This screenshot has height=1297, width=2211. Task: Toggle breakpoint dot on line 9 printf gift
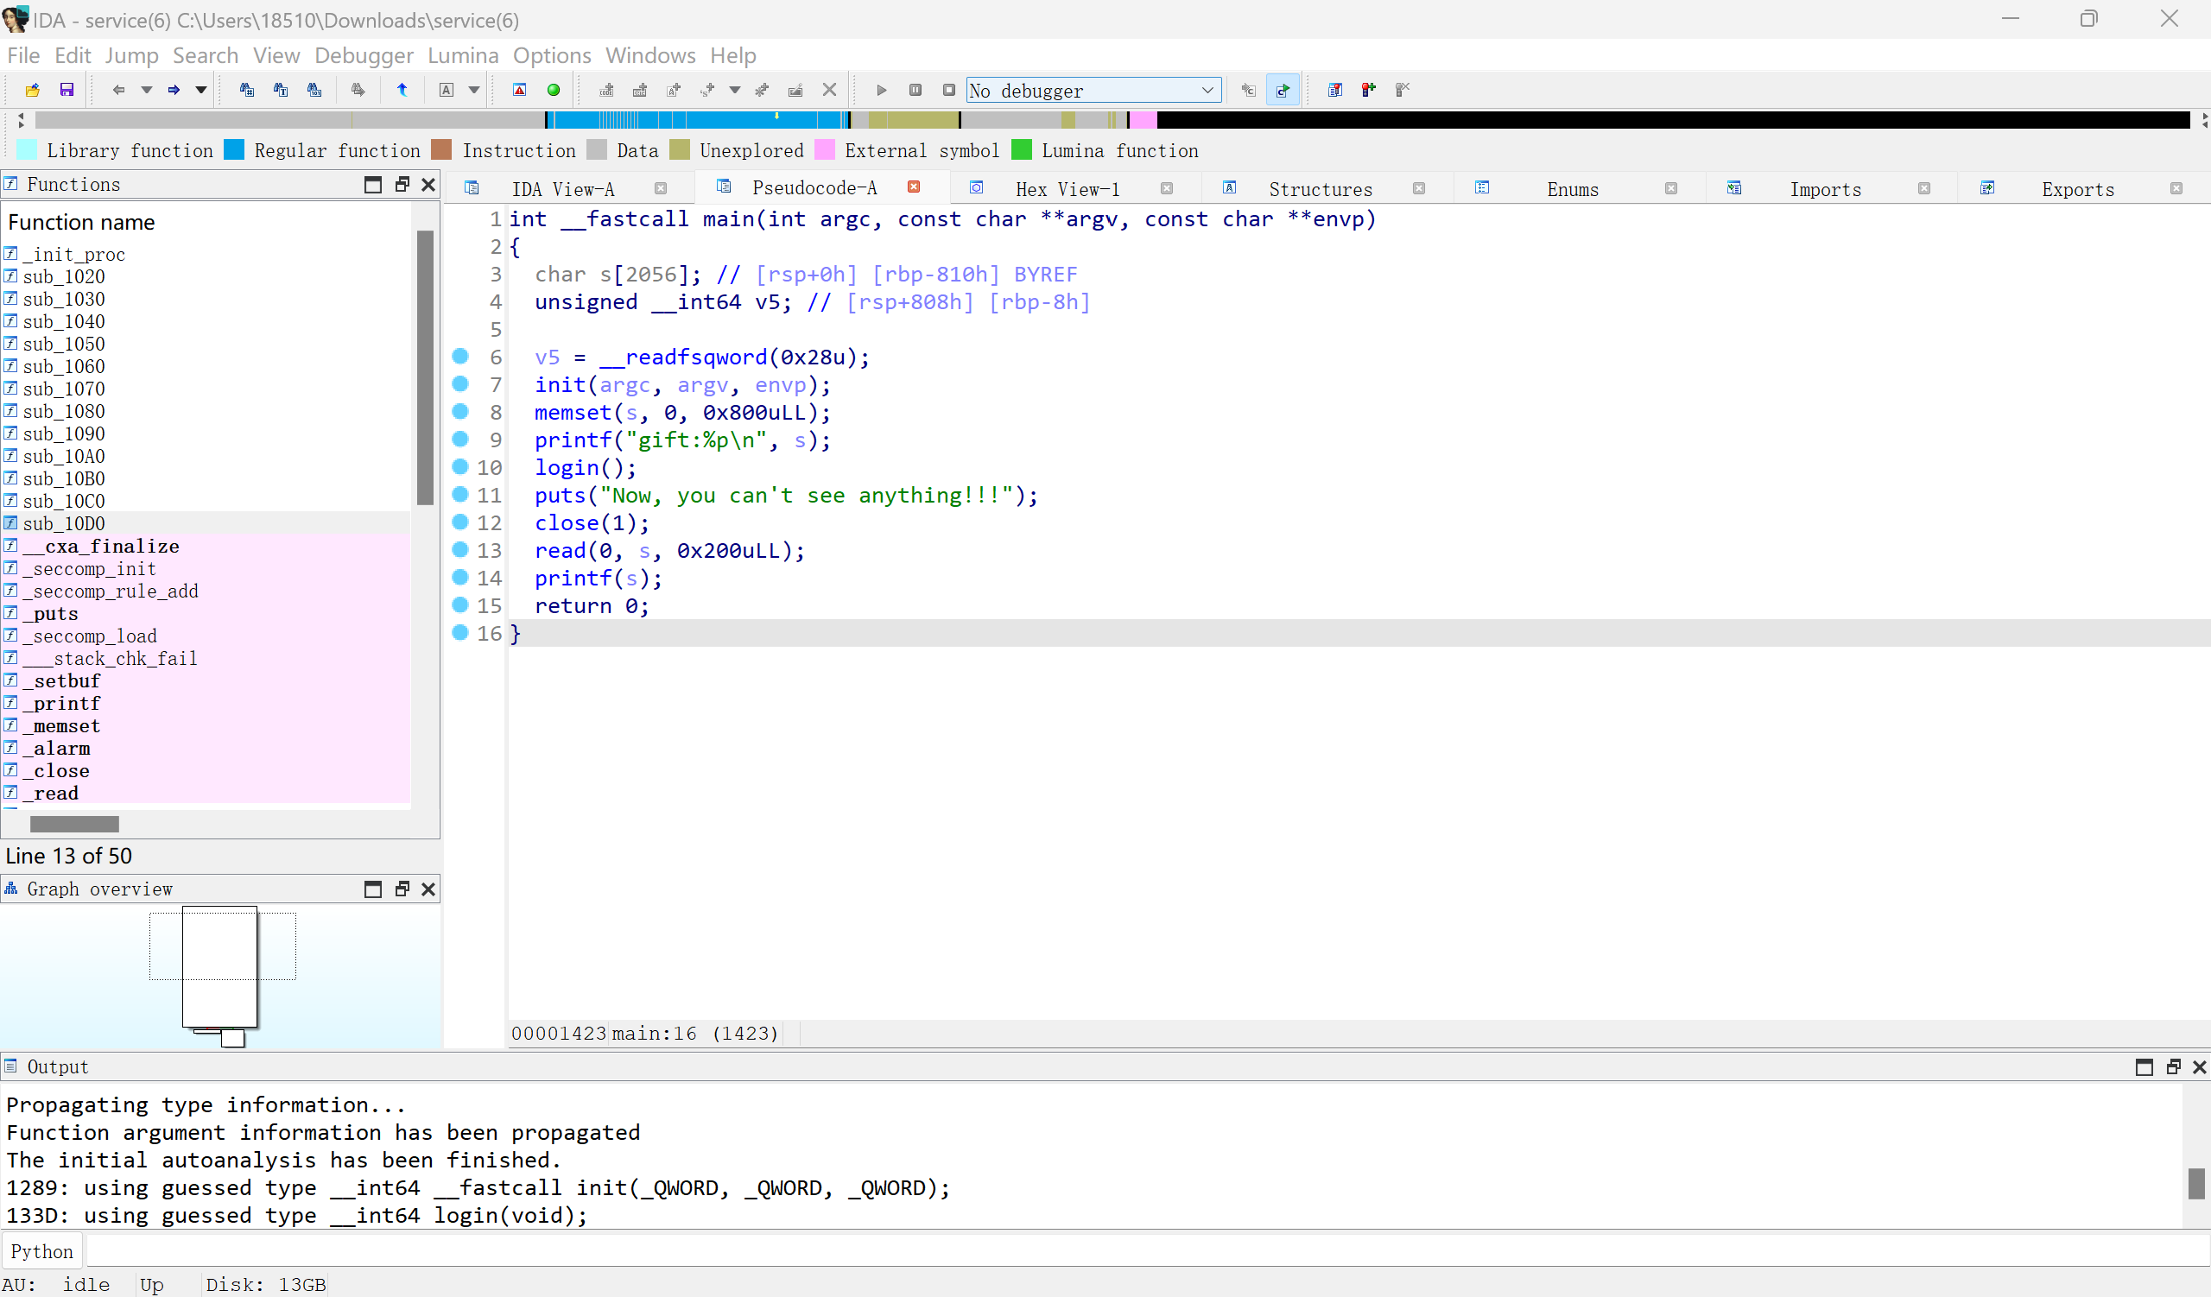coord(459,439)
